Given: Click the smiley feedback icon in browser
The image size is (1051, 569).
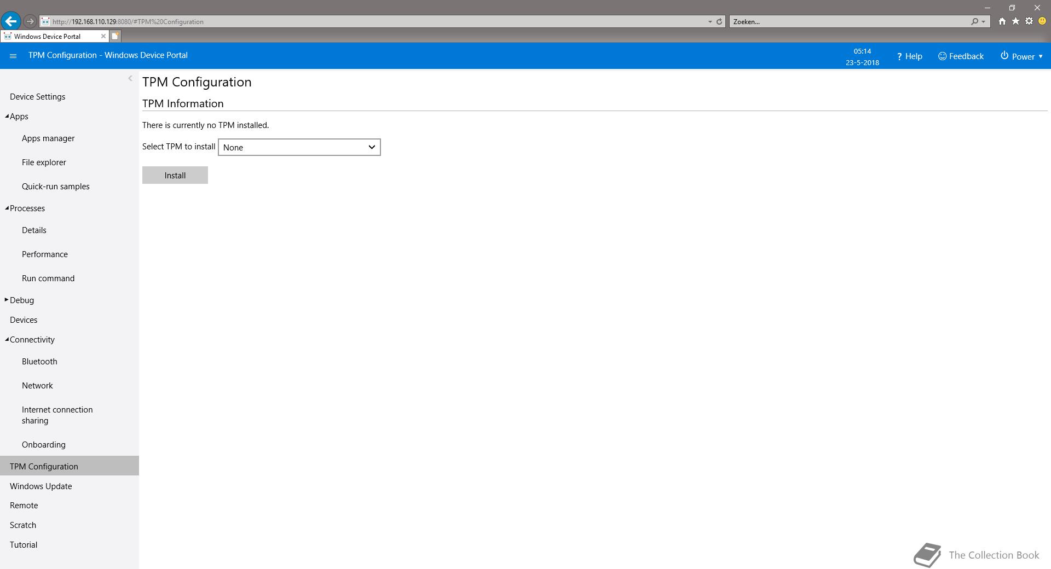Looking at the screenshot, I should 1042,21.
